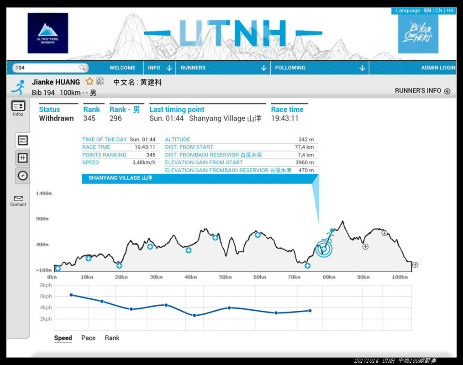The width and height of the screenshot is (463, 365).
Task: Select the Pace graph tab
Action: click(88, 338)
